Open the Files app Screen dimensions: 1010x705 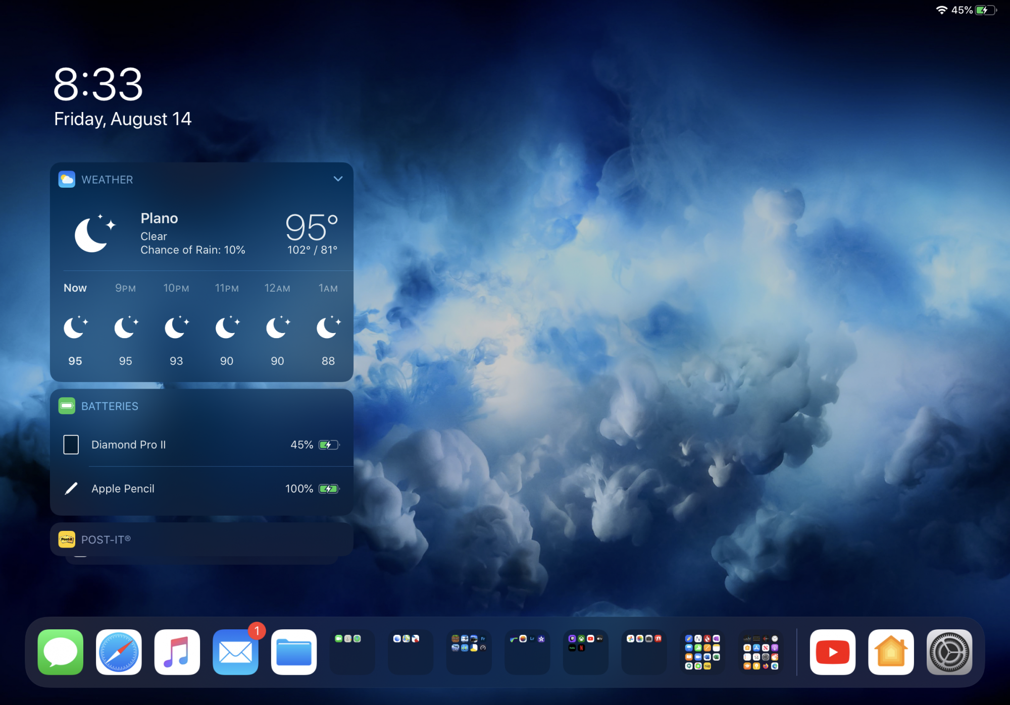294,652
